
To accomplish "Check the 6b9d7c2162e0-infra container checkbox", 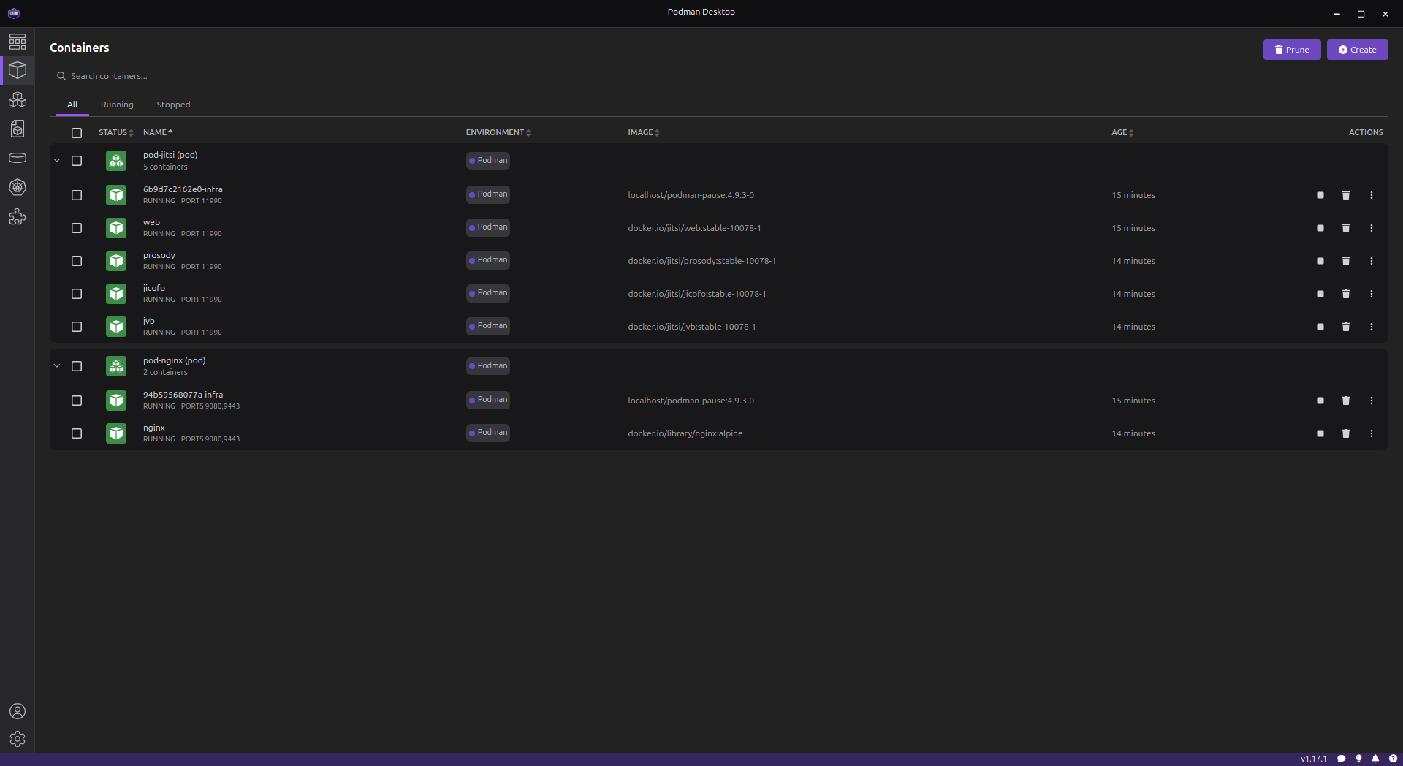I will pos(77,195).
